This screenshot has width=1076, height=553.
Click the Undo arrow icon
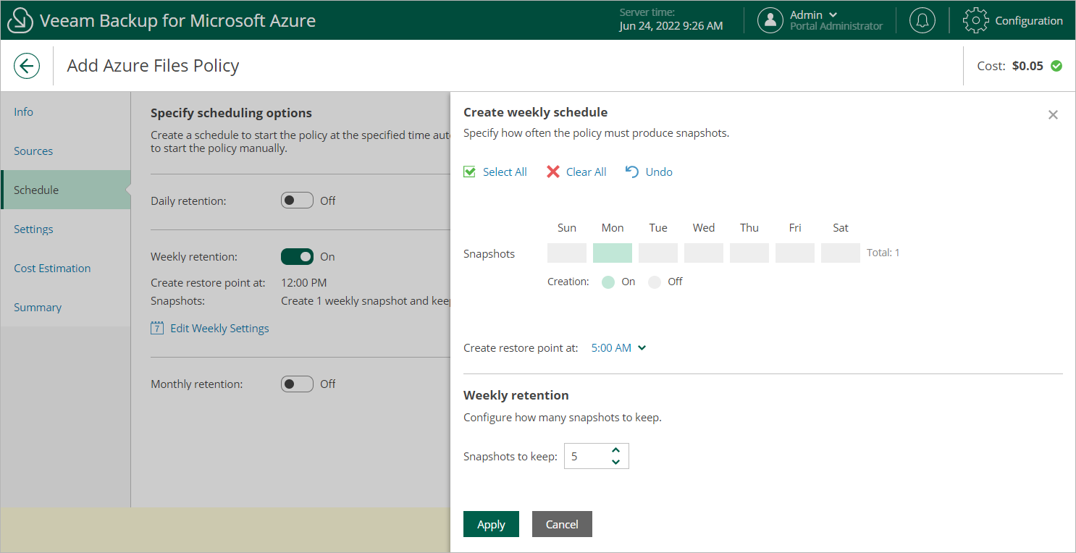point(632,172)
